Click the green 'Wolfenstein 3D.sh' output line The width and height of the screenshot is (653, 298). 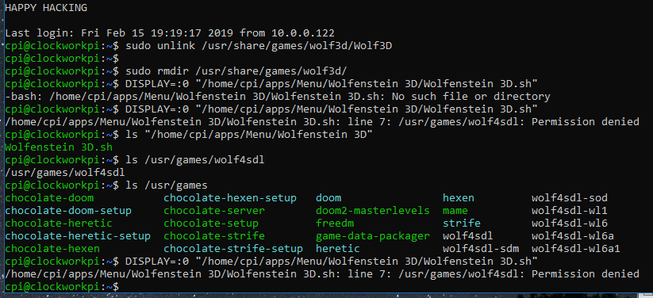(x=59, y=147)
